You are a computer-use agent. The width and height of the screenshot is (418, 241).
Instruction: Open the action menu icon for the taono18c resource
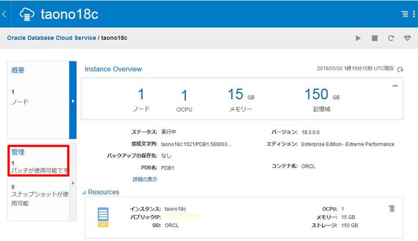392,208
